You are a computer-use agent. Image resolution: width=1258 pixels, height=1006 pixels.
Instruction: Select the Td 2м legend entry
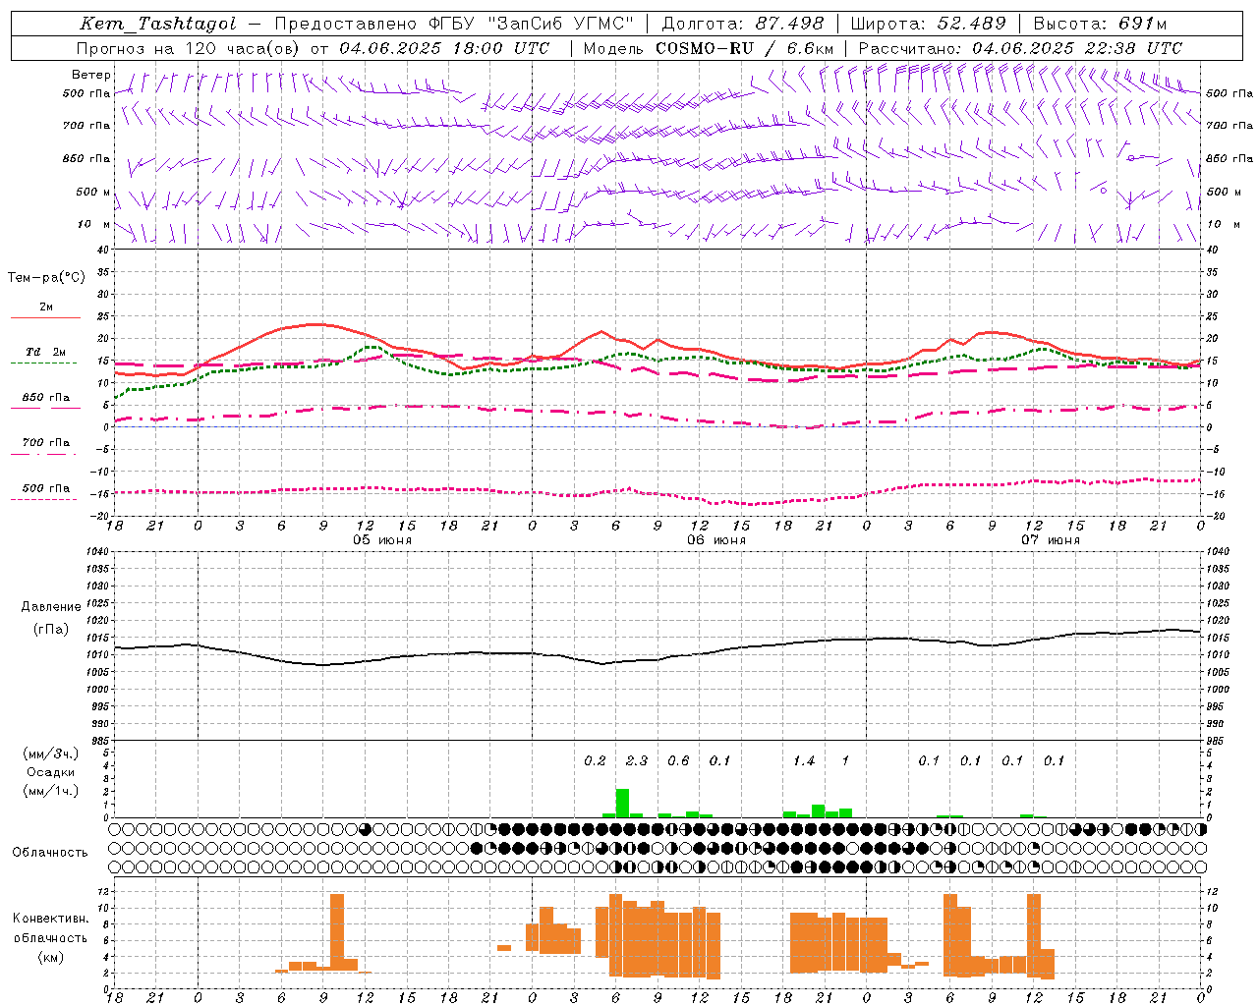[46, 352]
